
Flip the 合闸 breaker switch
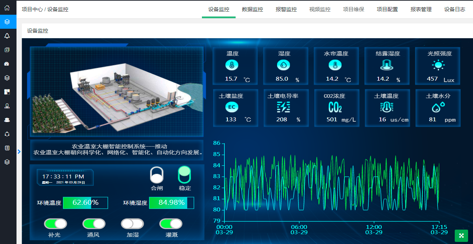pos(157,175)
